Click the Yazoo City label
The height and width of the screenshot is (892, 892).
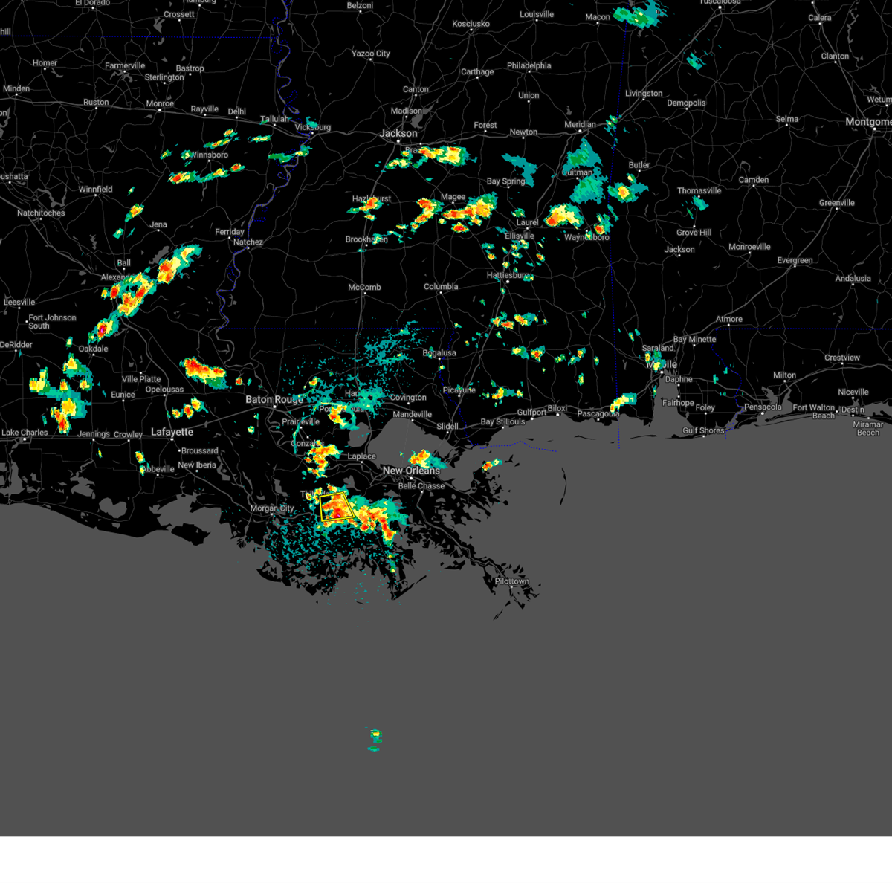(371, 54)
